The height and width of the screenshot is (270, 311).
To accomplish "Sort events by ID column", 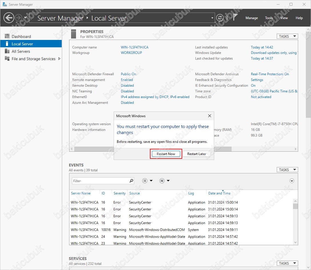I will [x=103, y=193].
